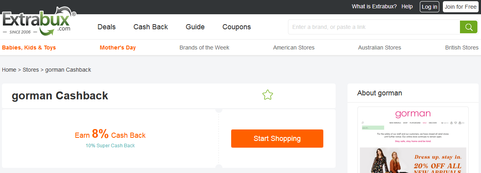
Task: Browse American Stores
Action: 294,48
